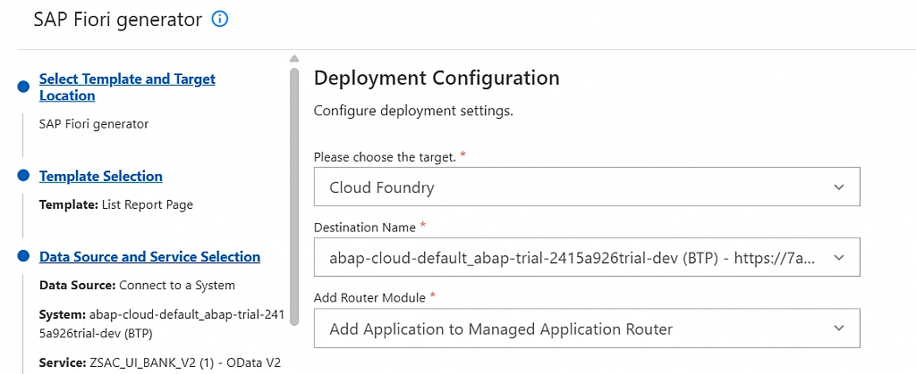Screen dimensions: 916x374
Task: Click the blue step bullet for Select Template and Target Location
Action: coord(23,87)
